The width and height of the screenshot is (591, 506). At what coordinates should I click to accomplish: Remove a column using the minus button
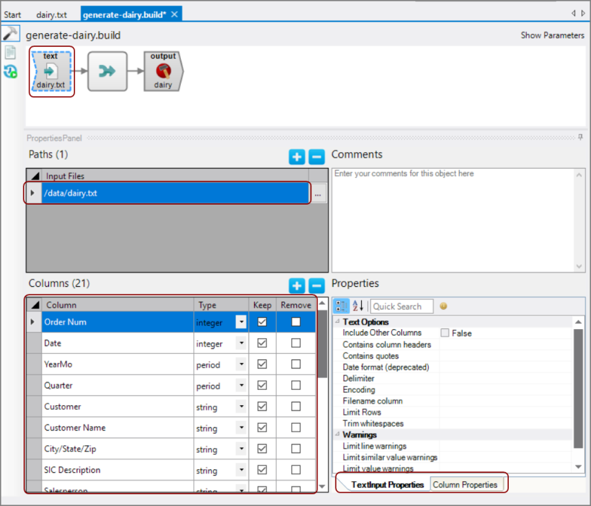click(x=316, y=285)
